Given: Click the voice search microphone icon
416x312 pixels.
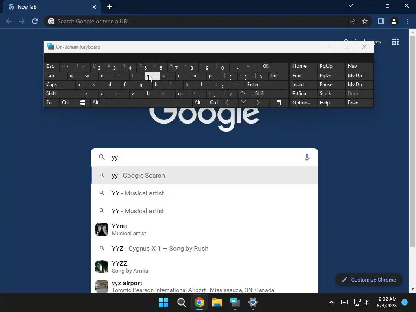Looking at the screenshot, I should click(307, 157).
